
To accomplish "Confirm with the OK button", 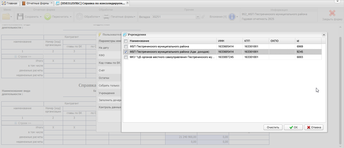I will pyautogui.click(x=293, y=127).
